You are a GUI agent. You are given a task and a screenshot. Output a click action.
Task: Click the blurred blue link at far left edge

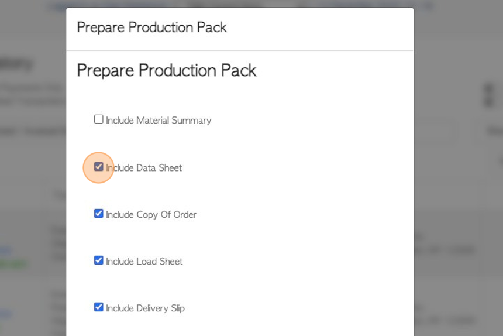[x=6, y=249]
